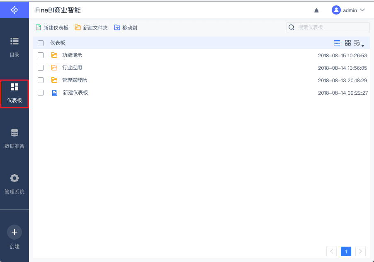374x262 pixels.
Task: Switch to list view icon
Action: (337, 43)
